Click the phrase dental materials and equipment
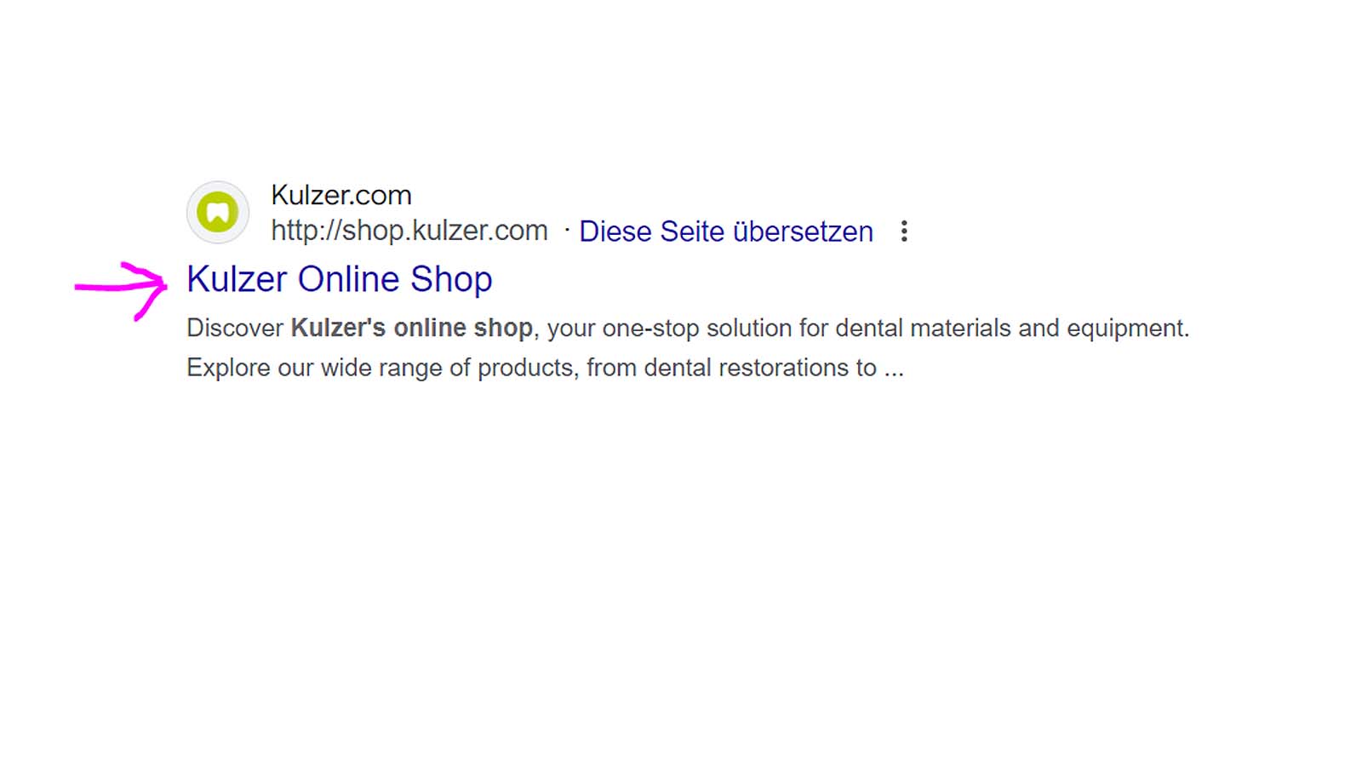Image resolution: width=1362 pixels, height=766 pixels. 1010,328
